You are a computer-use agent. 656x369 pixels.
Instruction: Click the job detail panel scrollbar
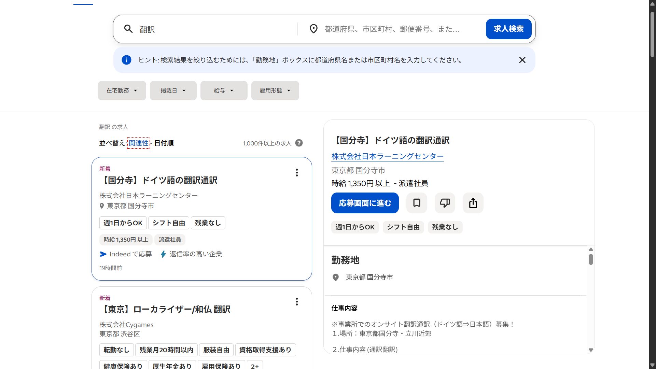(x=590, y=260)
